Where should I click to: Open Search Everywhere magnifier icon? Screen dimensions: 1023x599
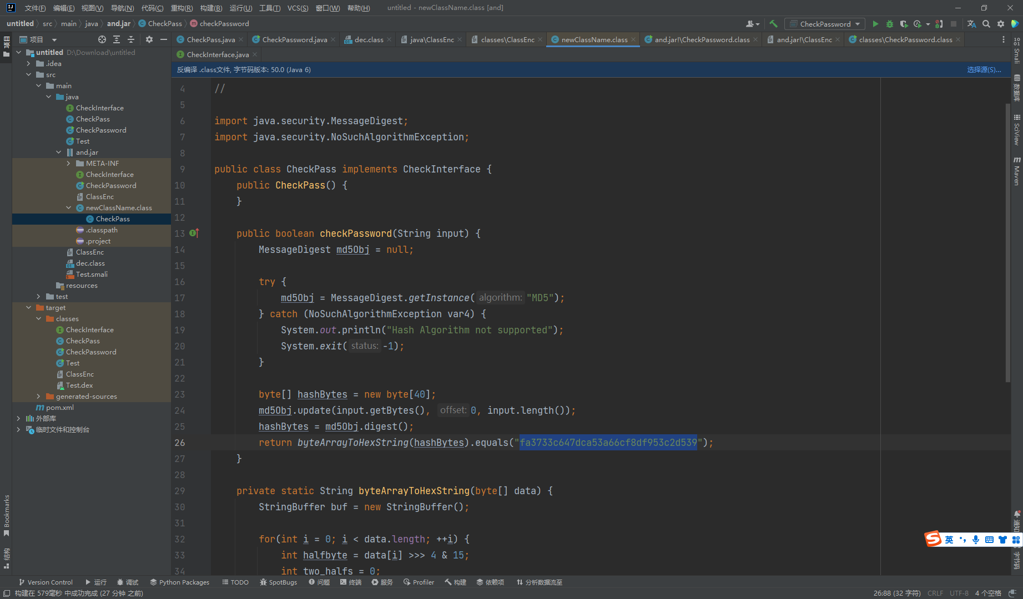tap(986, 24)
